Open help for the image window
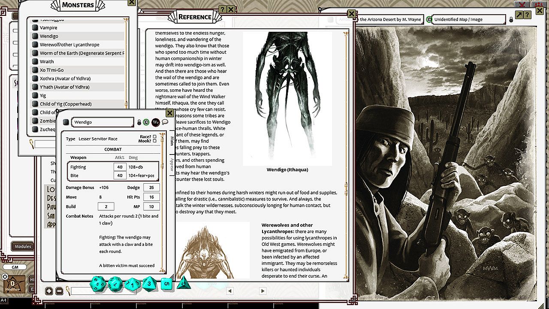549x309 pixels. pyautogui.click(x=527, y=15)
